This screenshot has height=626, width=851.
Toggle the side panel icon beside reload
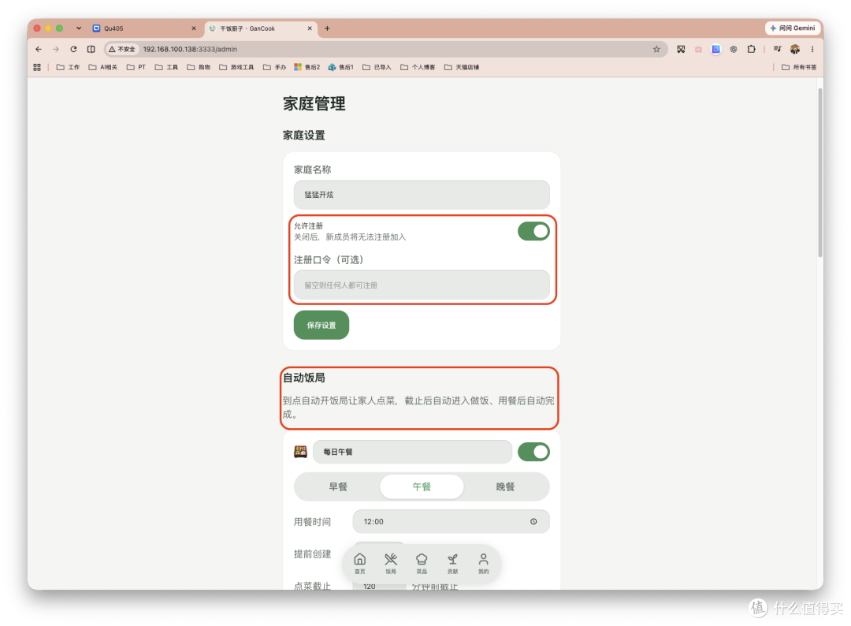tap(91, 49)
